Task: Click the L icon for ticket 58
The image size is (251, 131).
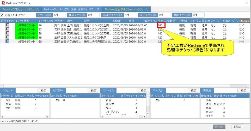Action: point(7,33)
